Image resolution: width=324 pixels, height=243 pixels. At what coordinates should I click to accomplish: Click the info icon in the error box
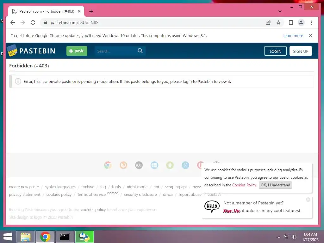click(x=18, y=81)
